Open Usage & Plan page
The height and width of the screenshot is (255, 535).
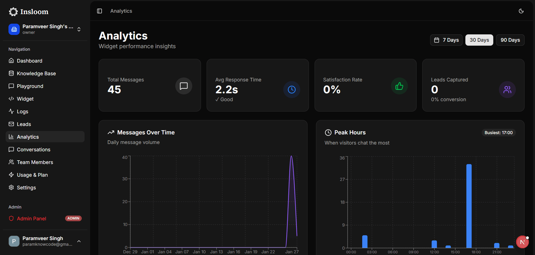[x=32, y=175]
